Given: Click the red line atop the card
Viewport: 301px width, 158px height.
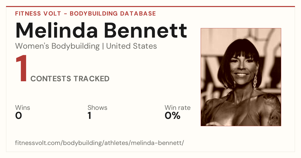Looking at the screenshot, I should (x=150, y=7).
